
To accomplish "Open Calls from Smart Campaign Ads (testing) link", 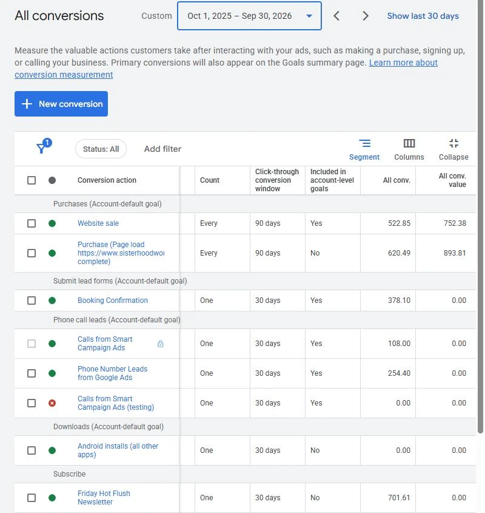I will pos(116,403).
